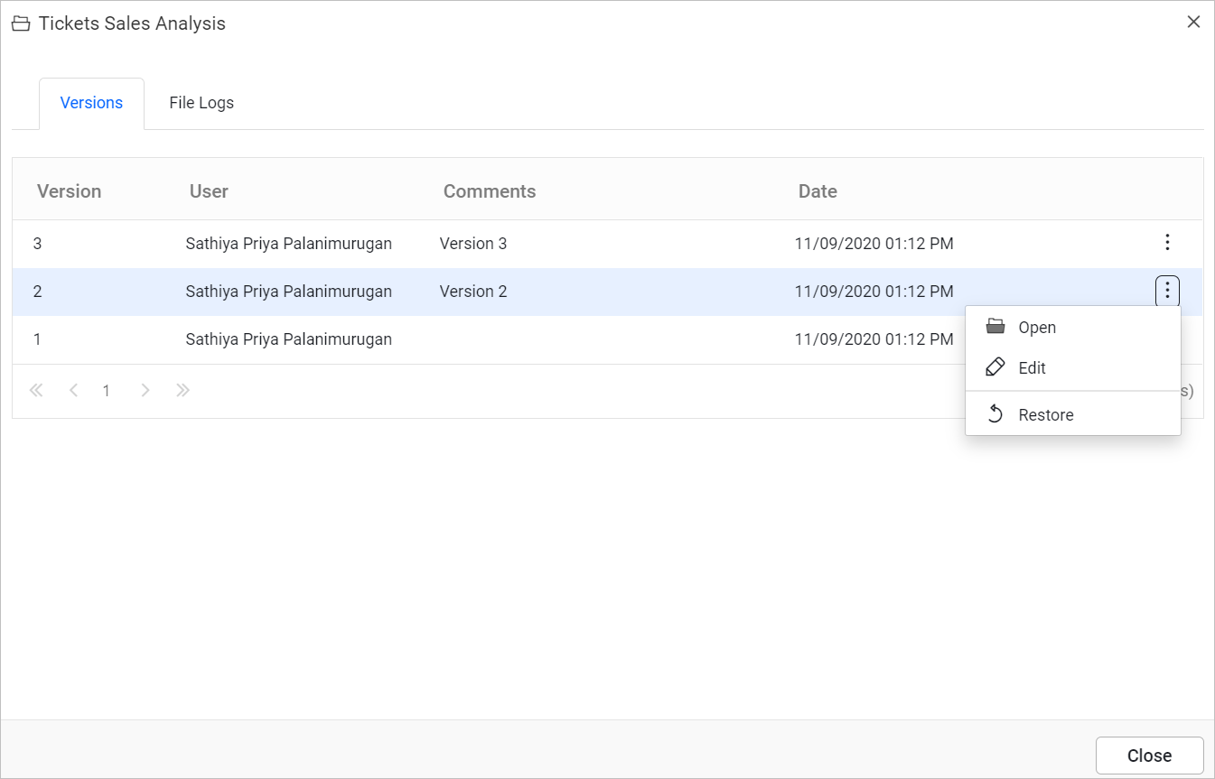Go to next page with right chevron
This screenshot has width=1215, height=779.
pos(145,390)
